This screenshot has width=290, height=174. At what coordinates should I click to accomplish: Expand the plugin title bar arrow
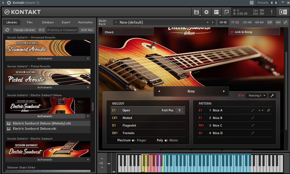[x=3, y=3]
